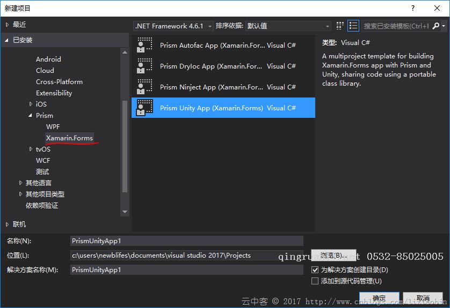Click the Prism DryIoc App template icon

(144, 66)
